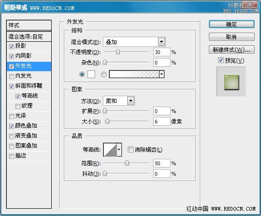
Task: Click the 杂色 noise value field
Action: click(x=162, y=63)
